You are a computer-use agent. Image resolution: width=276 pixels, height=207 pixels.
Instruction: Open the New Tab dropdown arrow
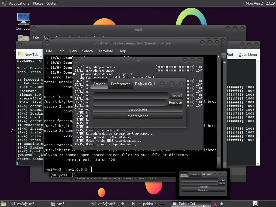coord(41,57)
